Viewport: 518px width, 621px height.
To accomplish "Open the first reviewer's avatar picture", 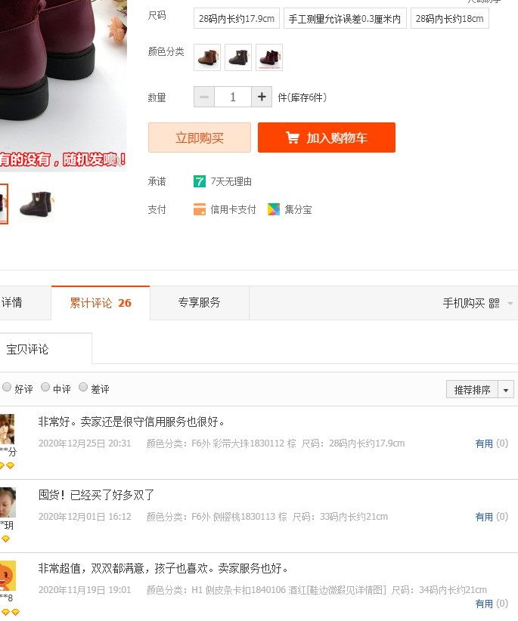I will pyautogui.click(x=7, y=429).
